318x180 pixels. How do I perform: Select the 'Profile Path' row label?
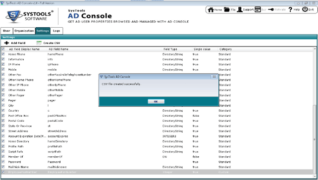coord(16,146)
